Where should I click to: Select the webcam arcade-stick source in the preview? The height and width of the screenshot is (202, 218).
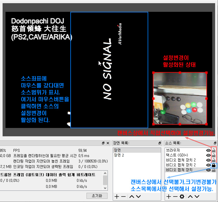(180, 98)
